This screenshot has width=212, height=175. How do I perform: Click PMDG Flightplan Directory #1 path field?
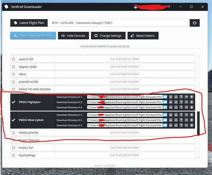124,97
